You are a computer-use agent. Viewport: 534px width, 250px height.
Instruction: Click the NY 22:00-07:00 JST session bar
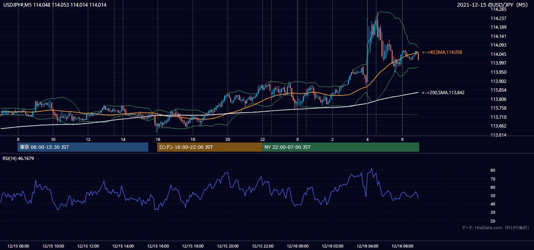pyautogui.click(x=341, y=147)
